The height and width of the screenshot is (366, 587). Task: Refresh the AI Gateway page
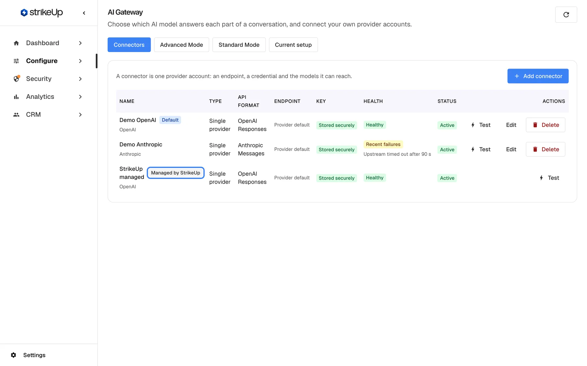(x=566, y=15)
